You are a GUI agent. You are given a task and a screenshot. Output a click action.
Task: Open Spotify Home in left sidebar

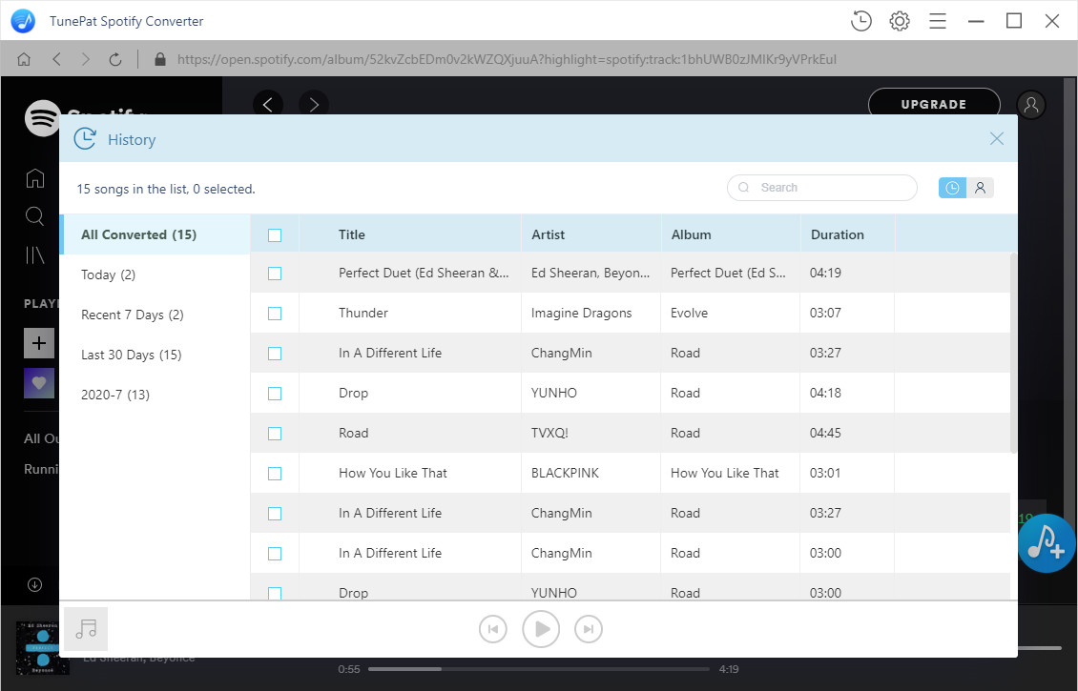click(x=35, y=178)
